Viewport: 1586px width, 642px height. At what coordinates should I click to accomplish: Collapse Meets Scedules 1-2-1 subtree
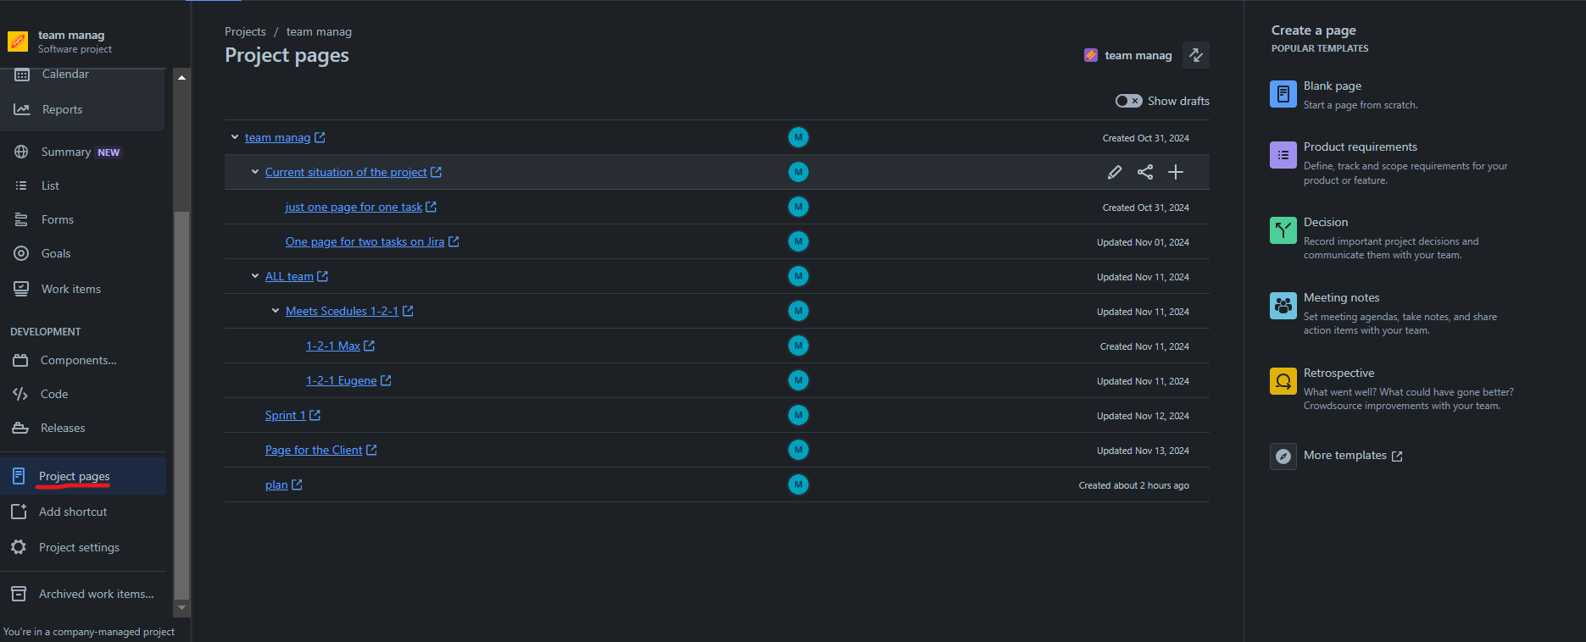(x=275, y=311)
